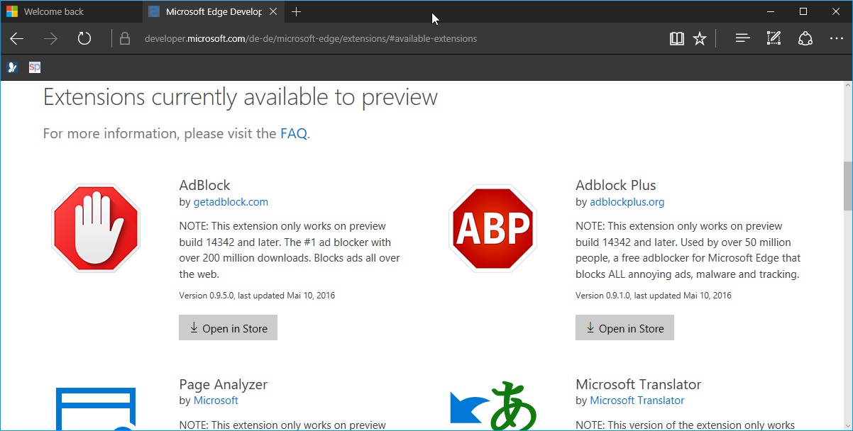Viewport: 853px width, 431px height.
Task: Switch to the Welcome back tab
Action: pos(71,11)
